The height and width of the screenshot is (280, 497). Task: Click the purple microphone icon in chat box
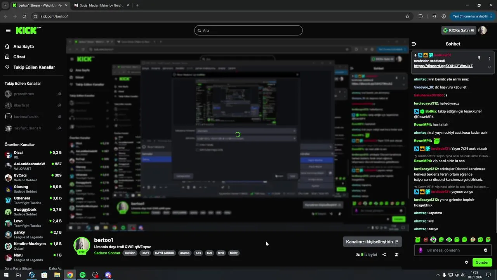(420, 250)
